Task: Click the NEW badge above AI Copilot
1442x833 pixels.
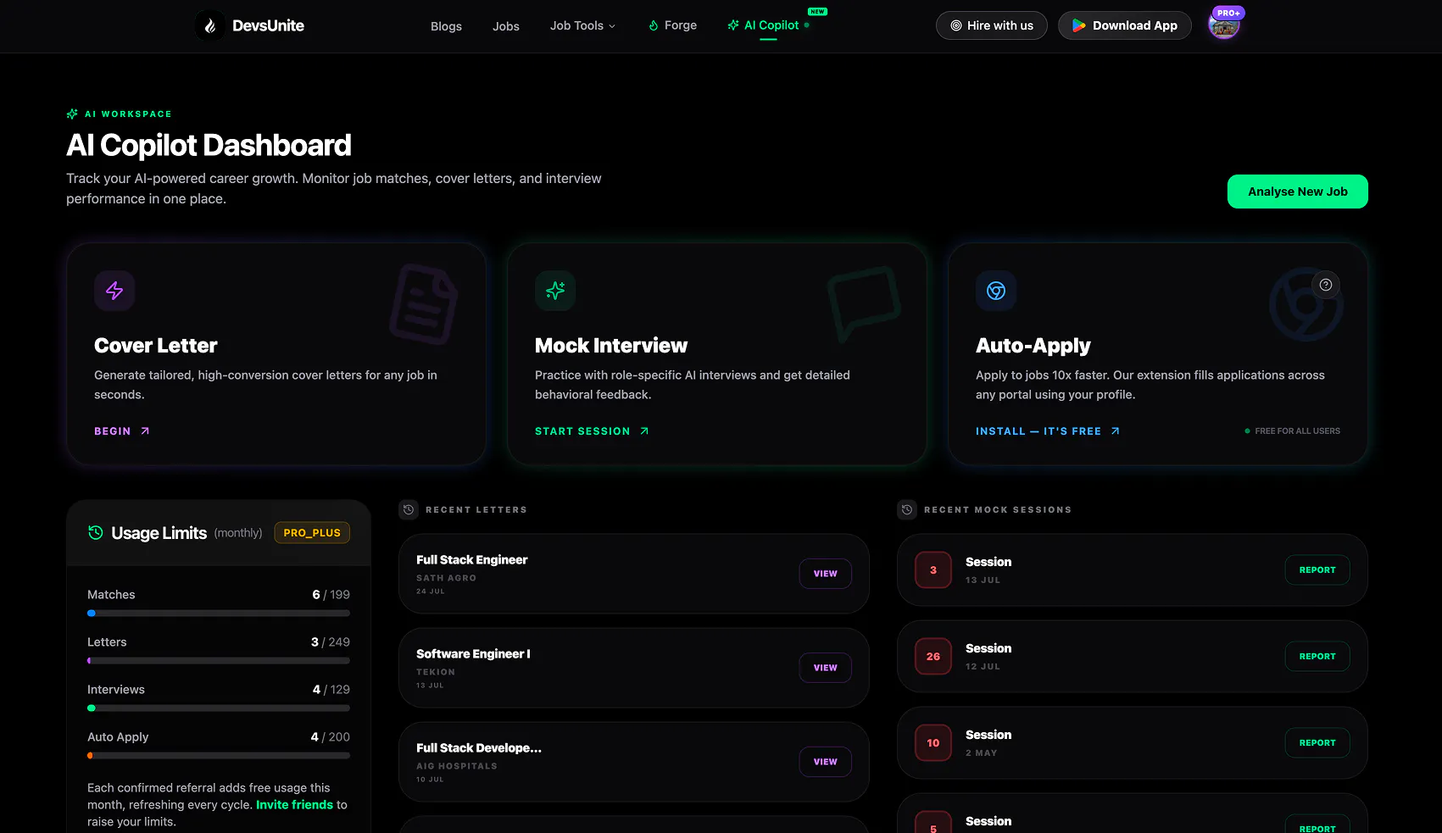Action: click(x=817, y=12)
